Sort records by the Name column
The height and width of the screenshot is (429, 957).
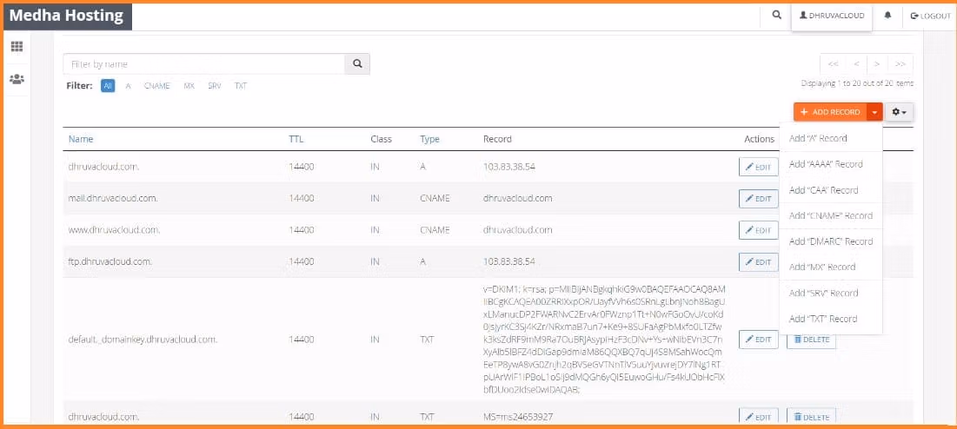(x=81, y=139)
